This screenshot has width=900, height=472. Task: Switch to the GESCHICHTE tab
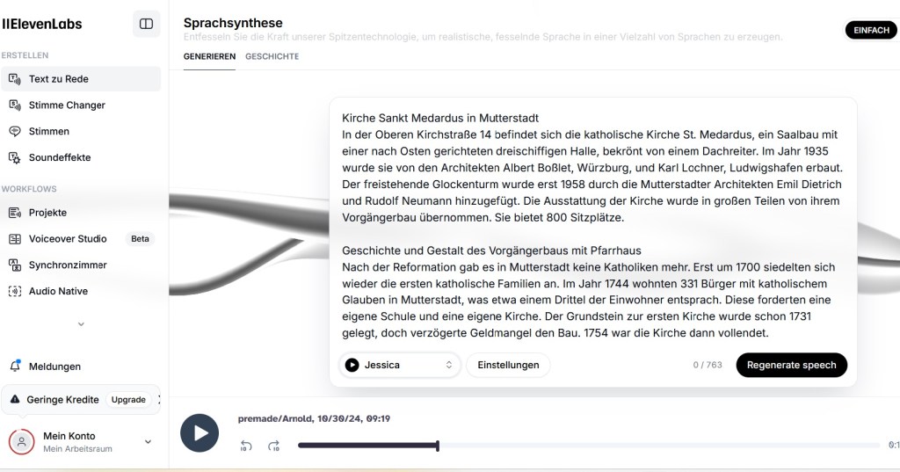point(272,56)
